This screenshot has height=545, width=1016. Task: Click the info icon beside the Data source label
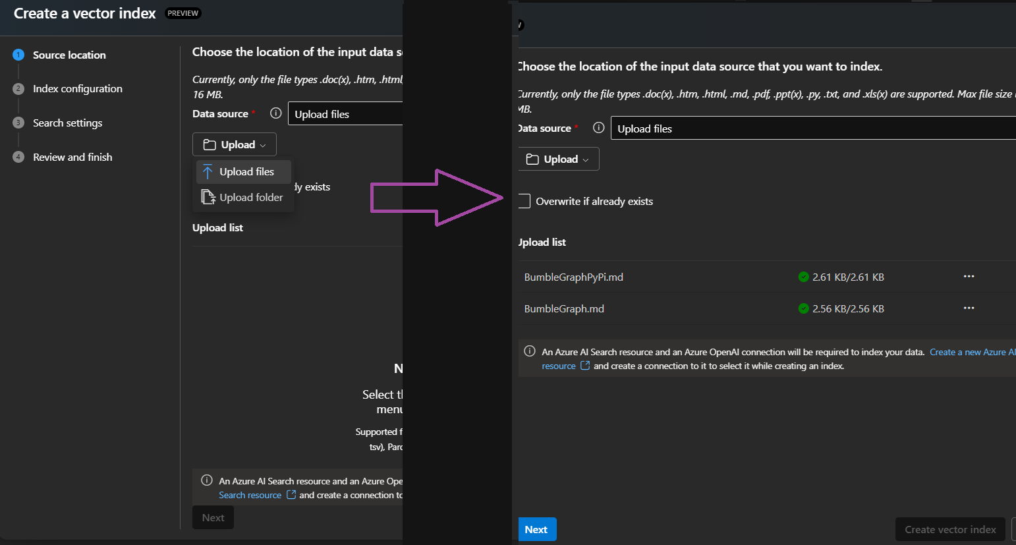(599, 128)
